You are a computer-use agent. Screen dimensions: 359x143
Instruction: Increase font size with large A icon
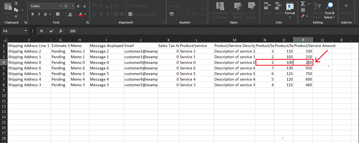click(78, 6)
